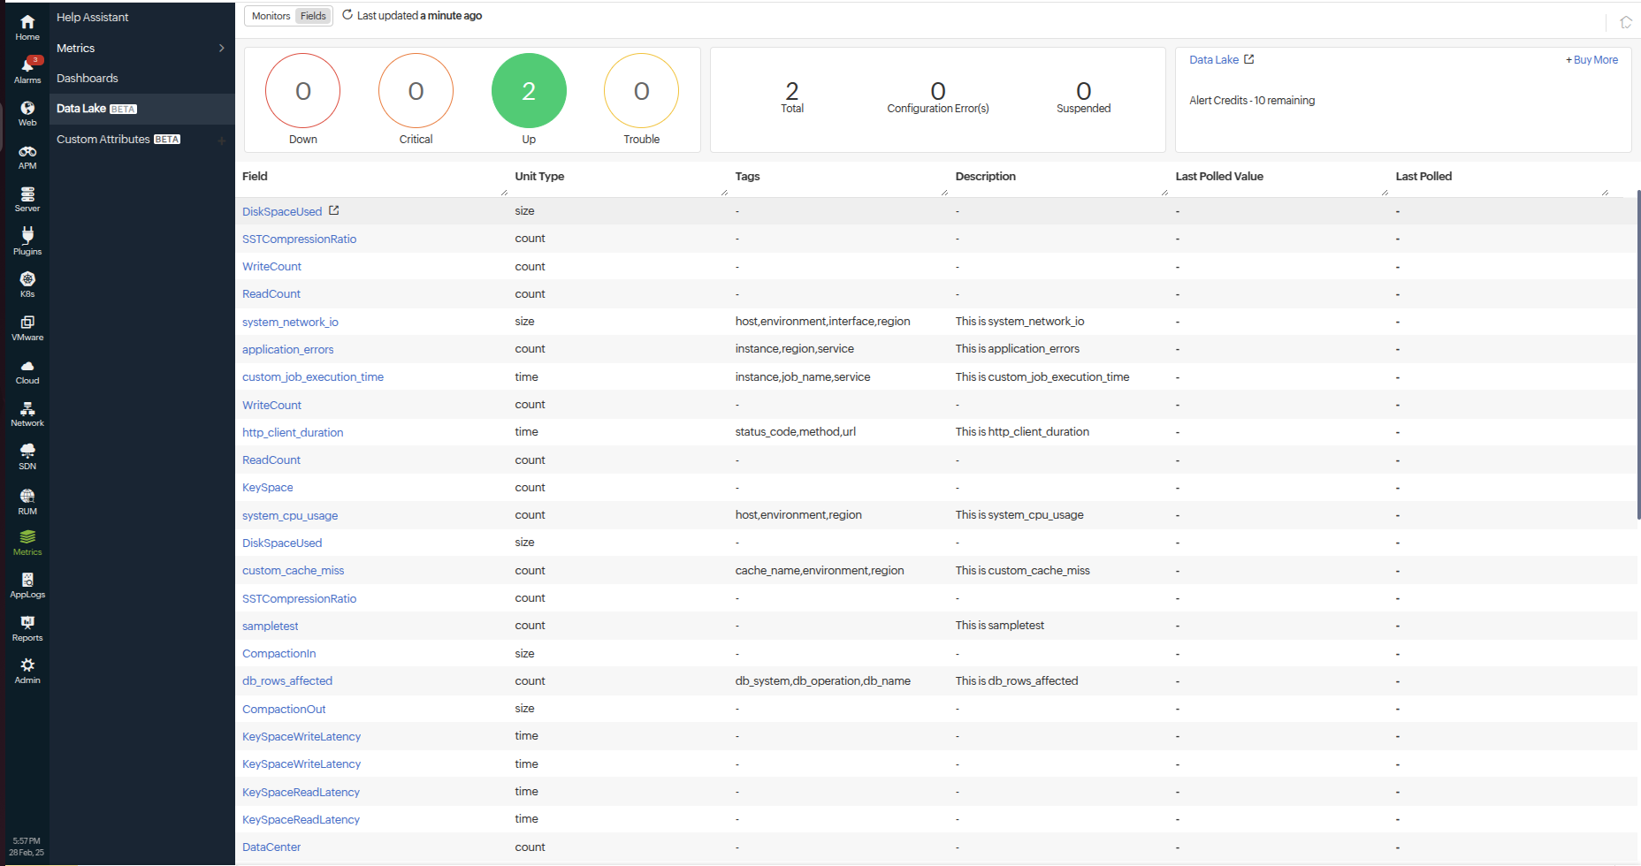
Task: Select the Fields view toggle
Action: [x=313, y=16]
